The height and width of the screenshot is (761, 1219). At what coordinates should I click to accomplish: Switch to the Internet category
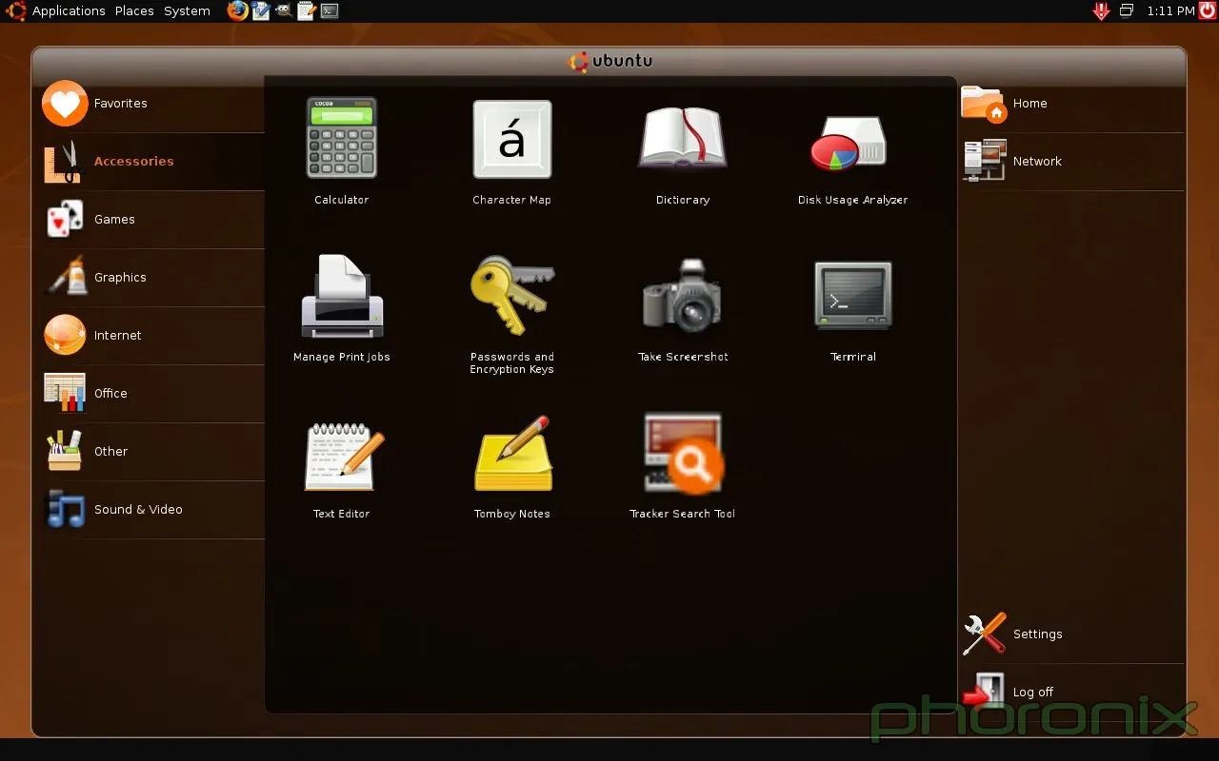(x=152, y=336)
